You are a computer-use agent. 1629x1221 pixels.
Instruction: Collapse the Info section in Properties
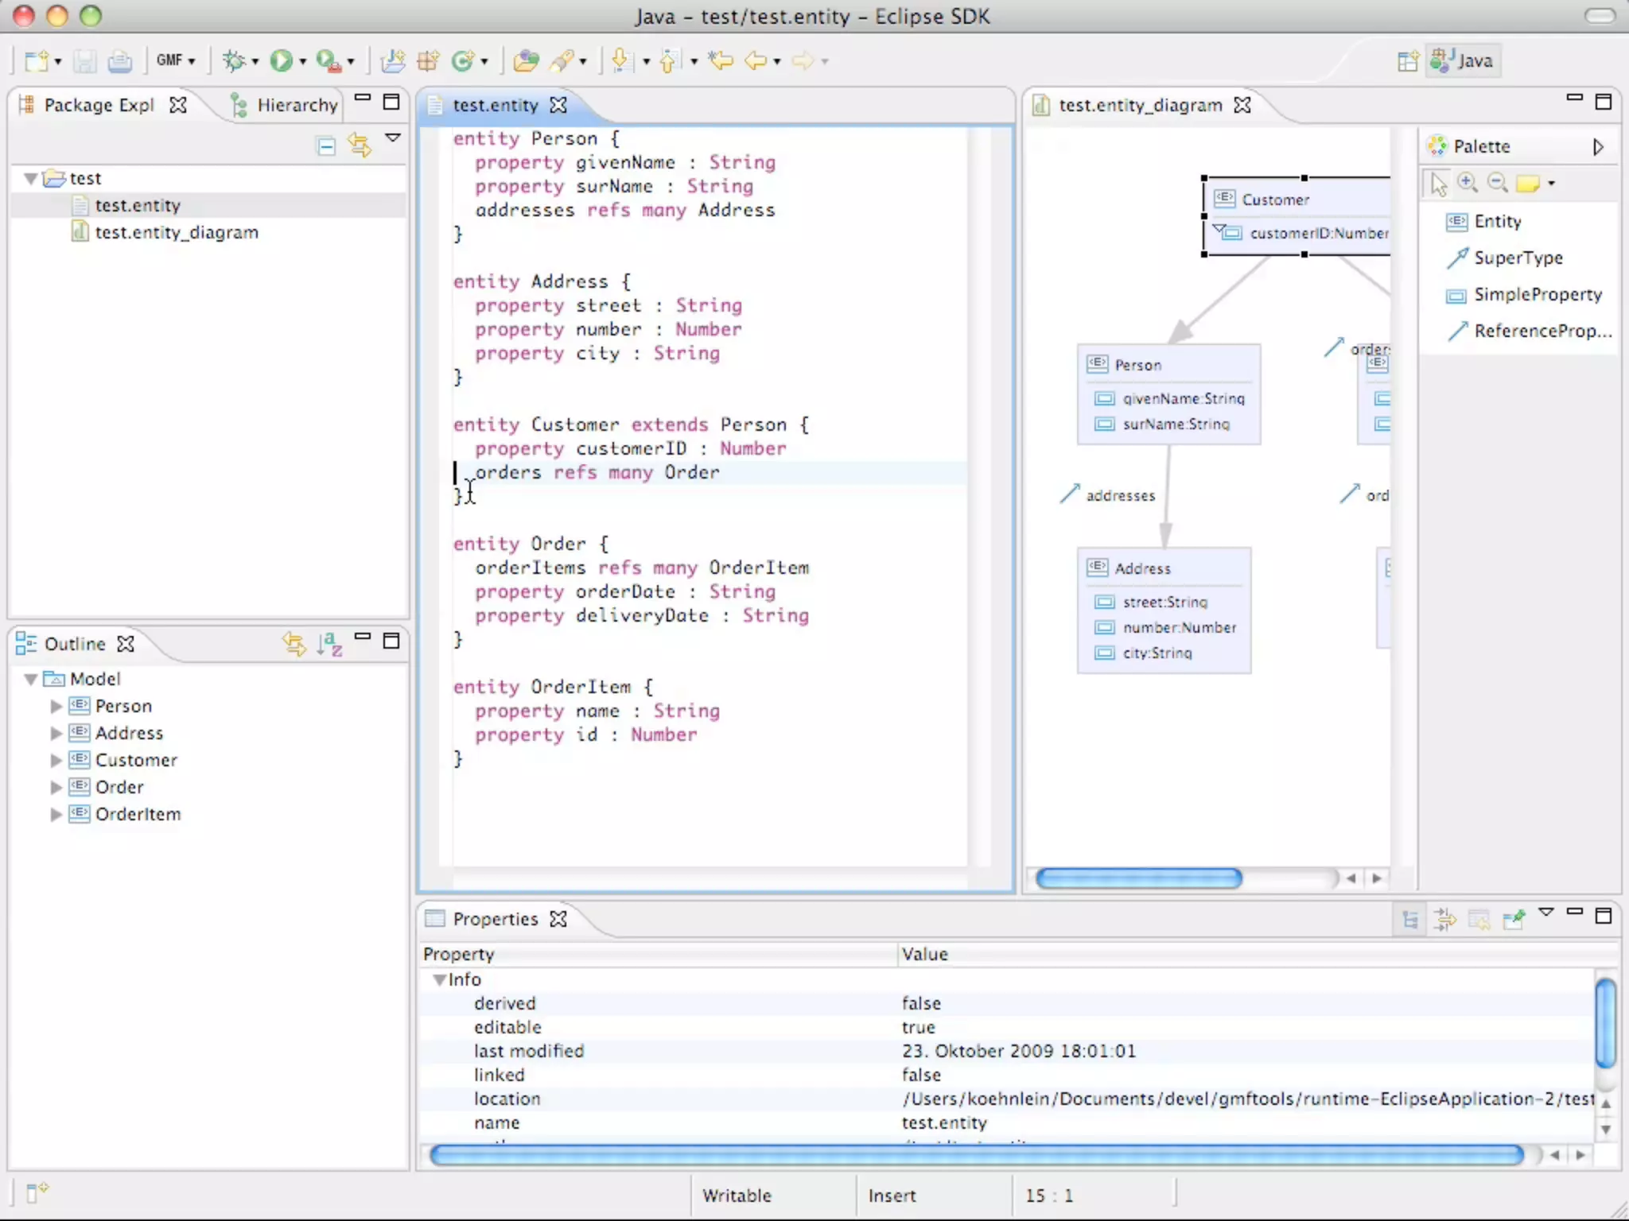pyautogui.click(x=438, y=980)
